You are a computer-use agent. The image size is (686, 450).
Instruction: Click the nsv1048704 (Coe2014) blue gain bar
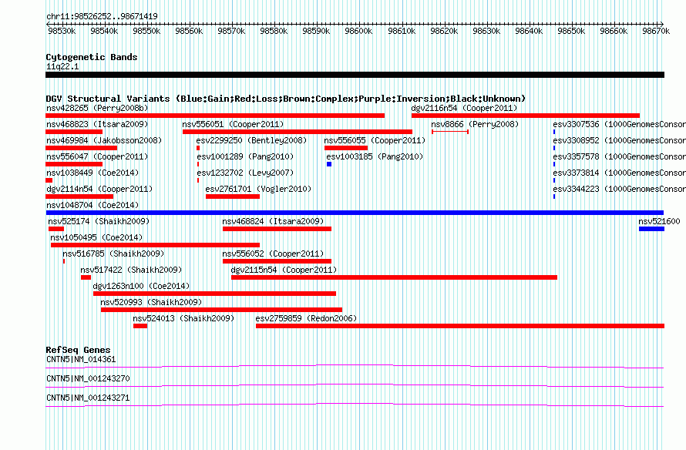coord(355,213)
